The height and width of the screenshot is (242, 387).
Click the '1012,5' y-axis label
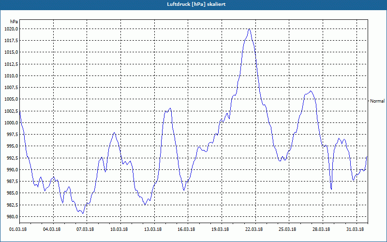click(11, 64)
